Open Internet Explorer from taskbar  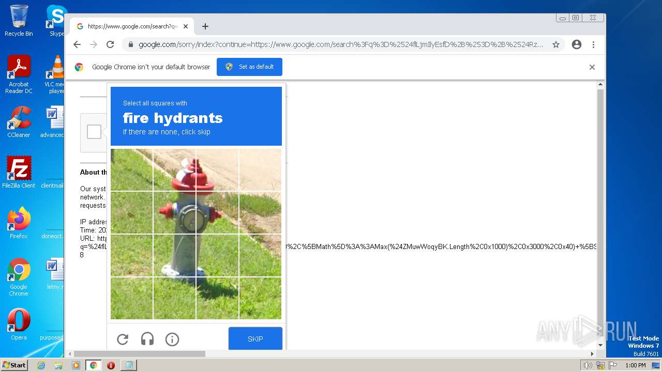coord(41,365)
